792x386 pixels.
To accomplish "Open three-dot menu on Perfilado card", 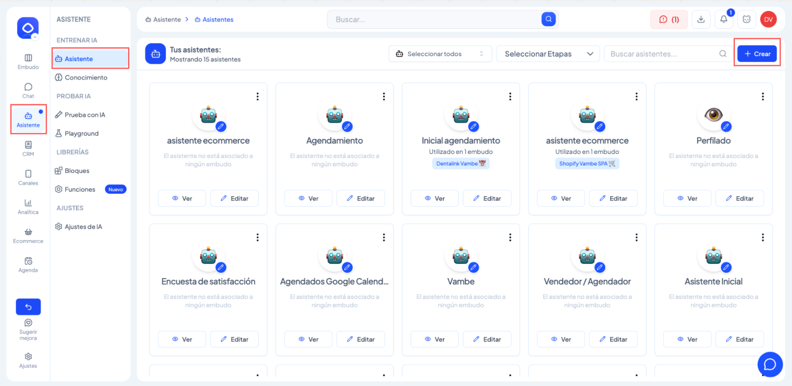I will tap(763, 96).
